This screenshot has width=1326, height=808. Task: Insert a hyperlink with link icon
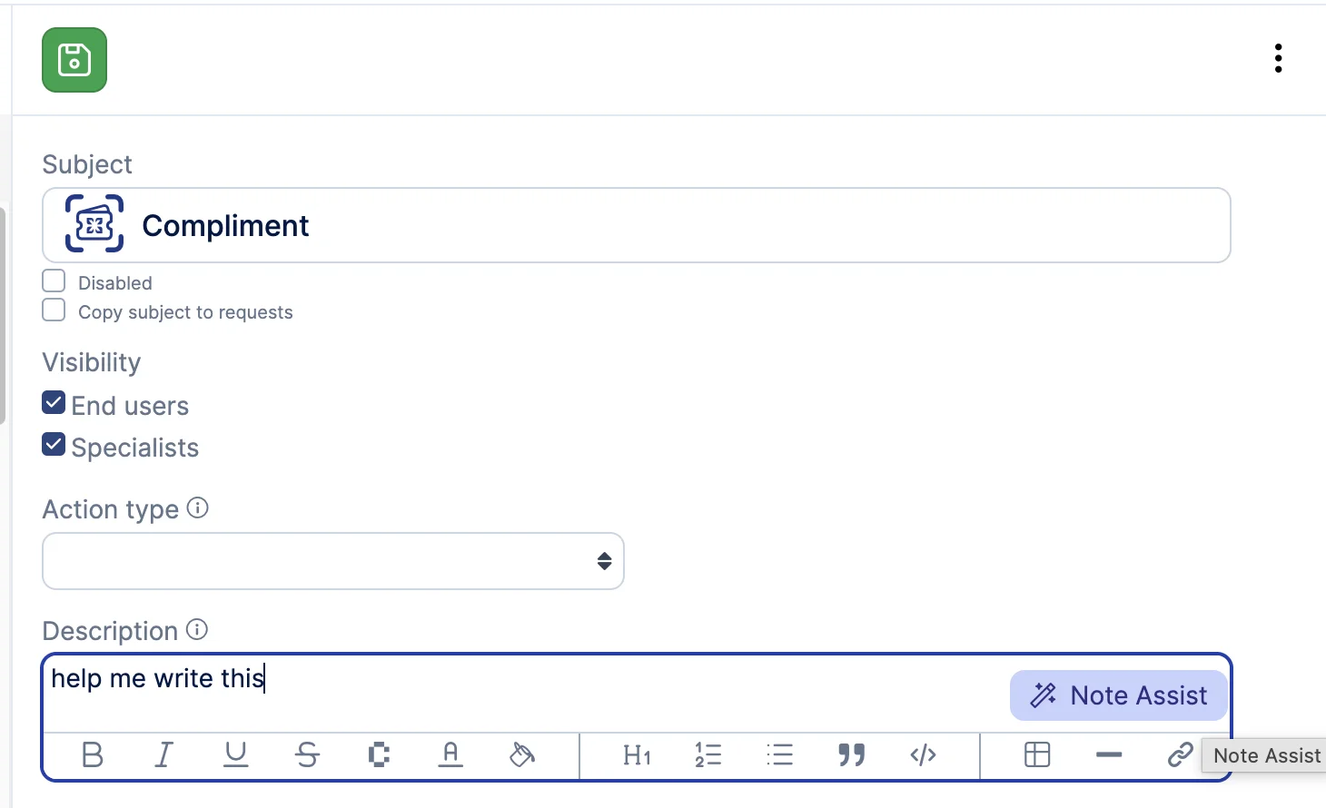click(1180, 754)
